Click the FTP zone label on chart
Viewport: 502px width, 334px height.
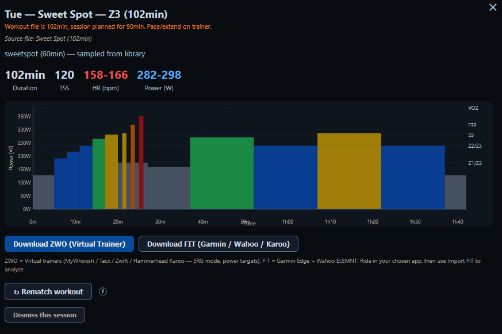click(x=472, y=125)
